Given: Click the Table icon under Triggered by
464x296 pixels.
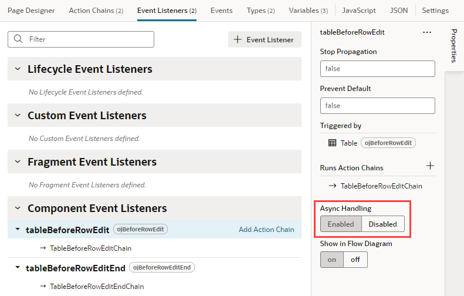Looking at the screenshot, I should 333,143.
